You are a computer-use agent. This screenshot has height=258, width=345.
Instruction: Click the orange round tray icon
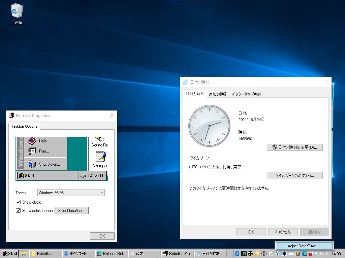257,254
